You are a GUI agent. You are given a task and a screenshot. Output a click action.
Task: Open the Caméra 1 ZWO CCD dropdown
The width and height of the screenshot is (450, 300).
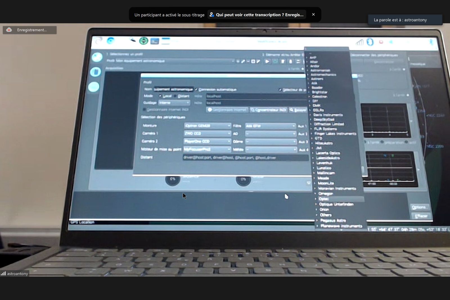208,134
